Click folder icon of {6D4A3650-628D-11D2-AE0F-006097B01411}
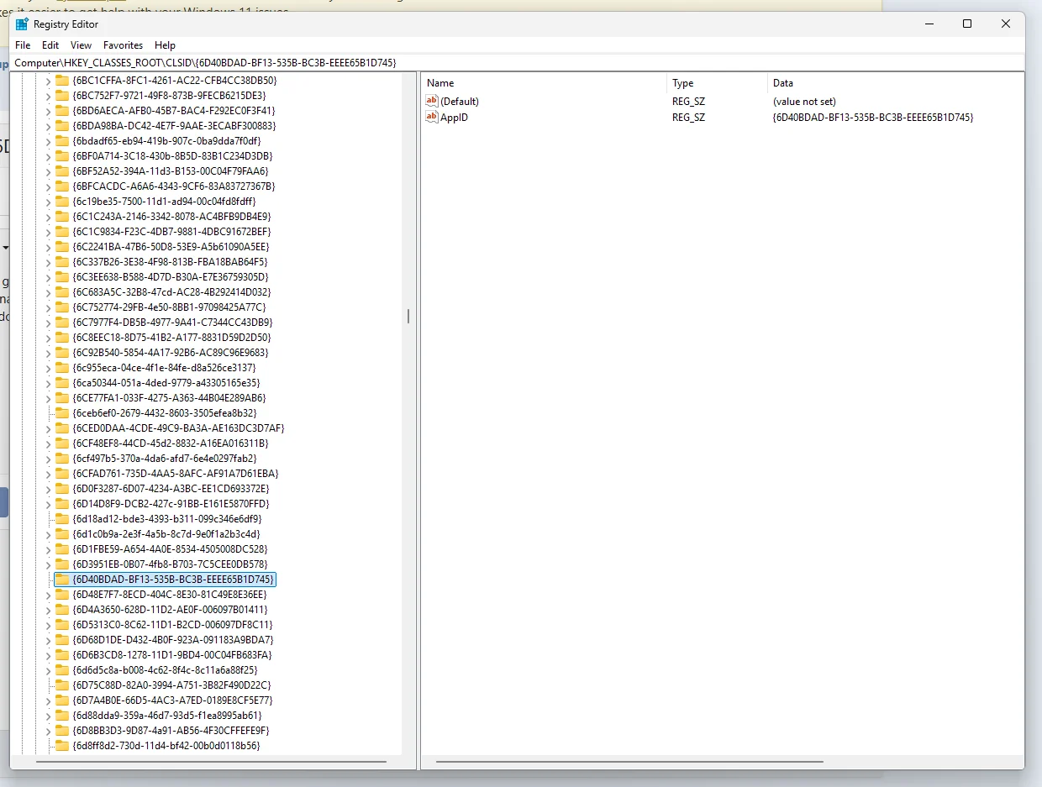The image size is (1042, 787). click(62, 610)
